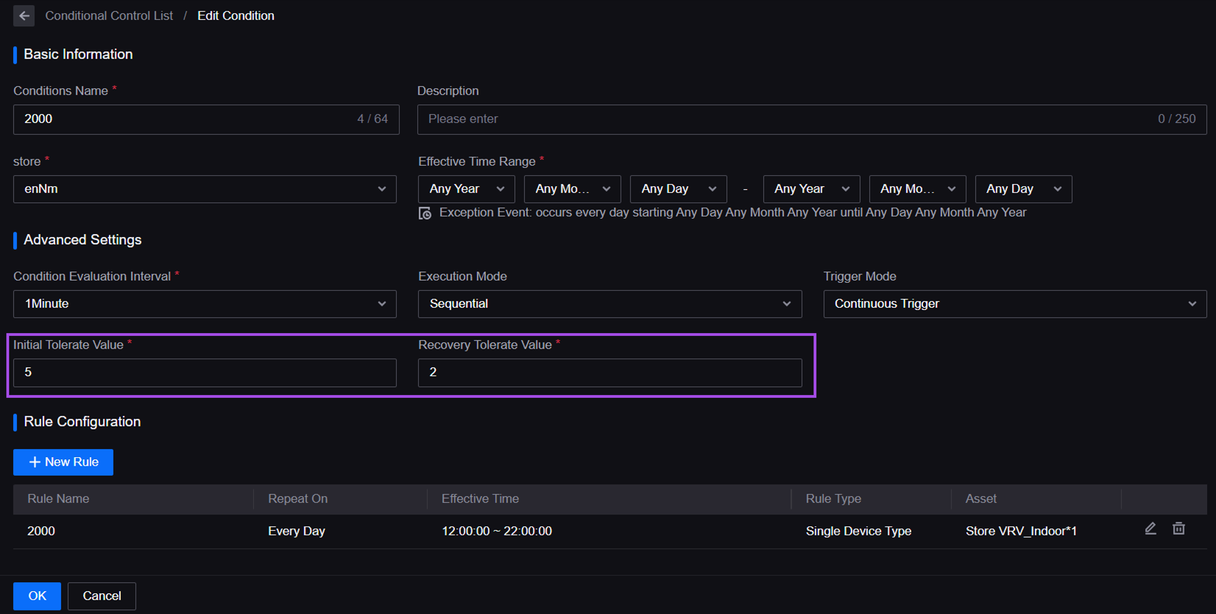
Task: Delete rule 2000 with the trash icon
Action: tap(1178, 529)
